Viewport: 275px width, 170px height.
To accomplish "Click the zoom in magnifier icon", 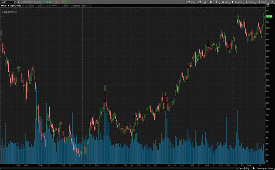I will 247,168.
